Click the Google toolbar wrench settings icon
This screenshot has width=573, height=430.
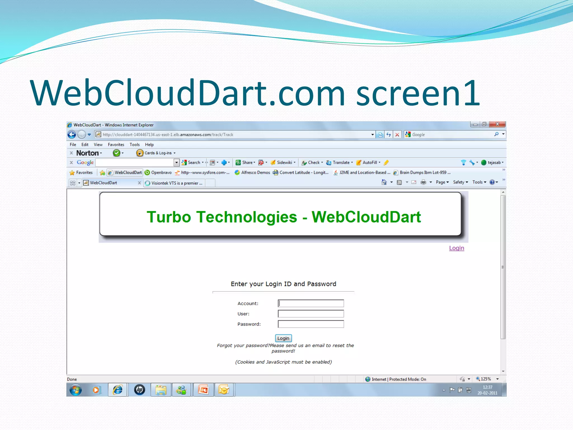[x=472, y=162]
